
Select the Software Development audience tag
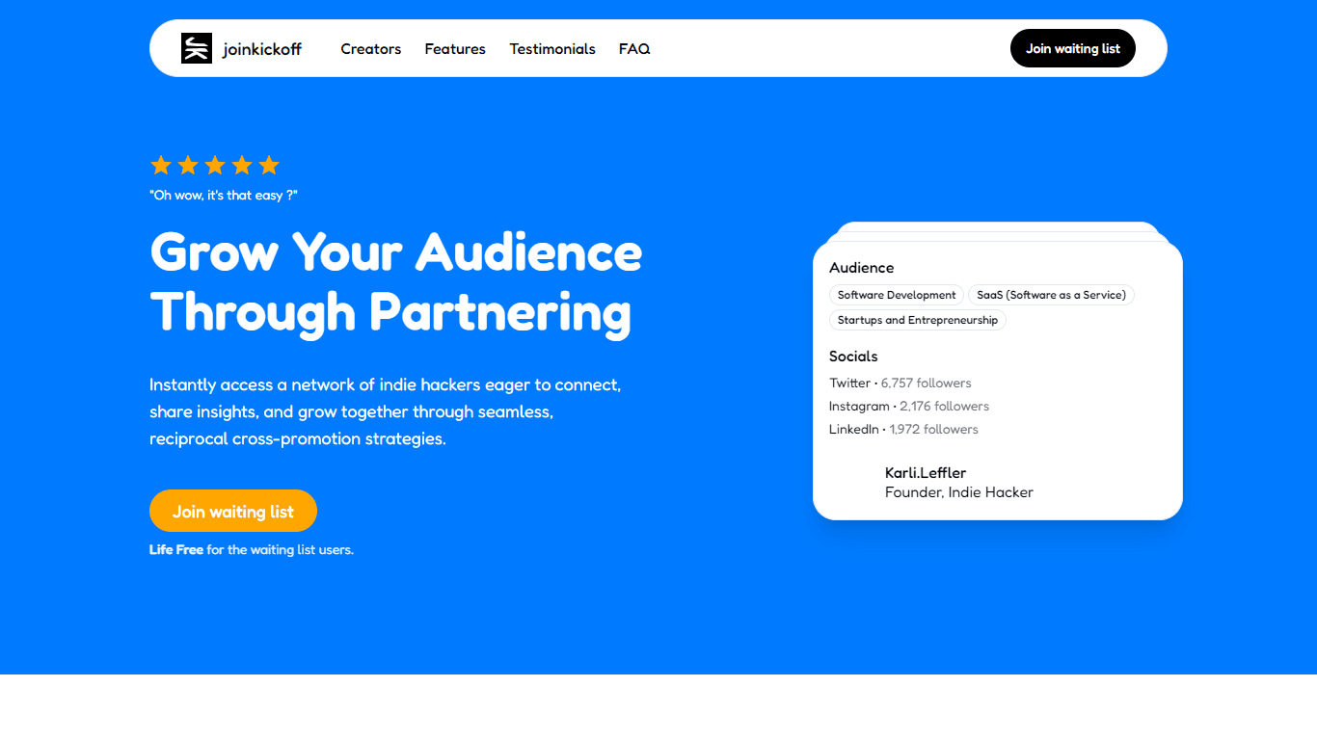pyautogui.click(x=897, y=295)
